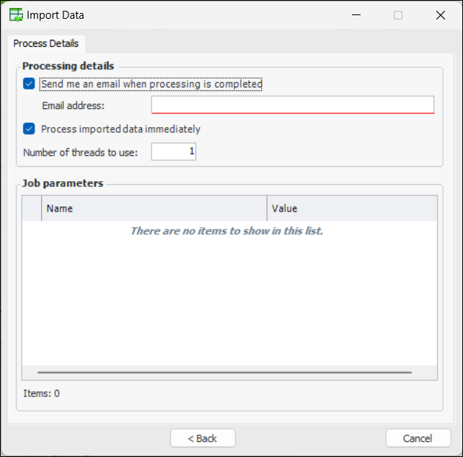Click the maximize window button
This screenshot has width=463, height=457.
pos(398,14)
